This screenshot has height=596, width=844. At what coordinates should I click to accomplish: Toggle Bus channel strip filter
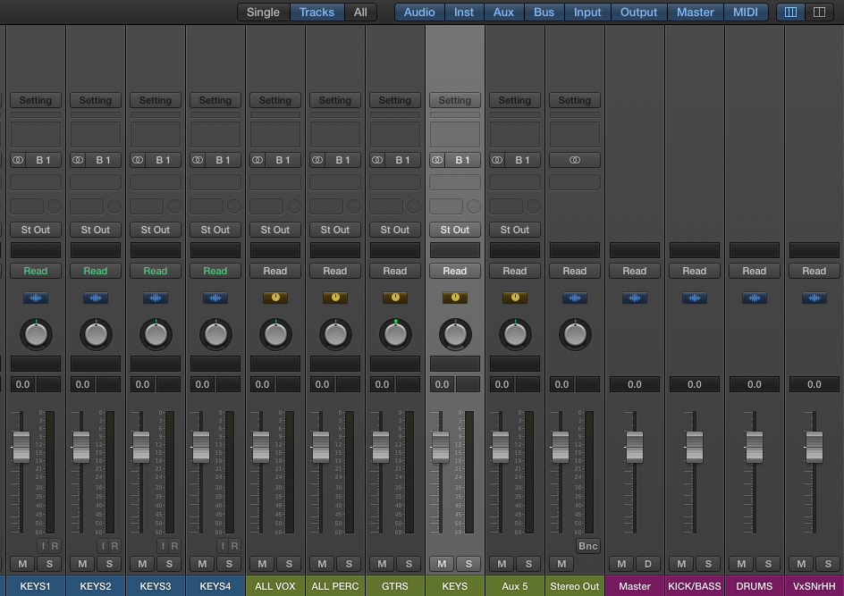tap(544, 12)
